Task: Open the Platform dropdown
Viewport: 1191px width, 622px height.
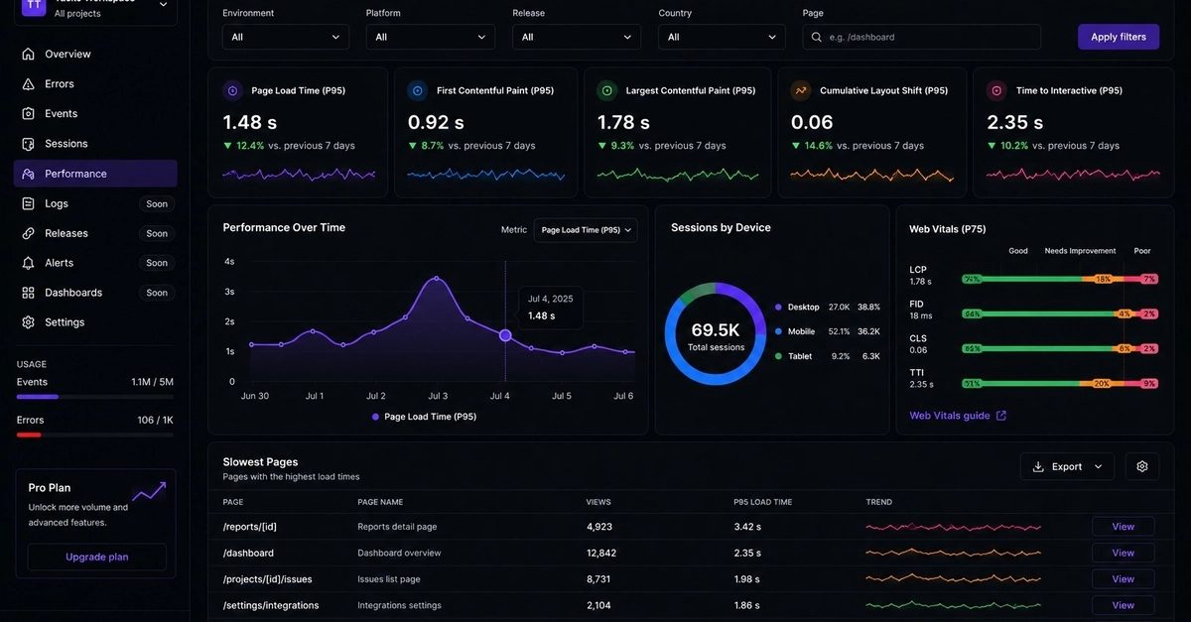Action: tap(431, 37)
